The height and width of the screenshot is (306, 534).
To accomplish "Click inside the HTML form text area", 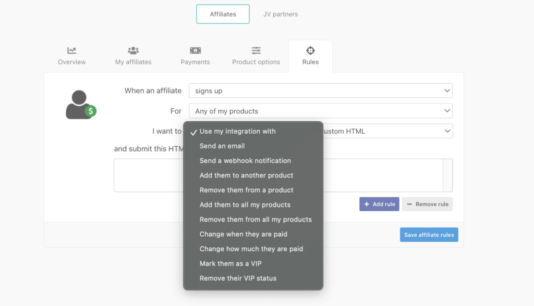I will tap(381, 175).
